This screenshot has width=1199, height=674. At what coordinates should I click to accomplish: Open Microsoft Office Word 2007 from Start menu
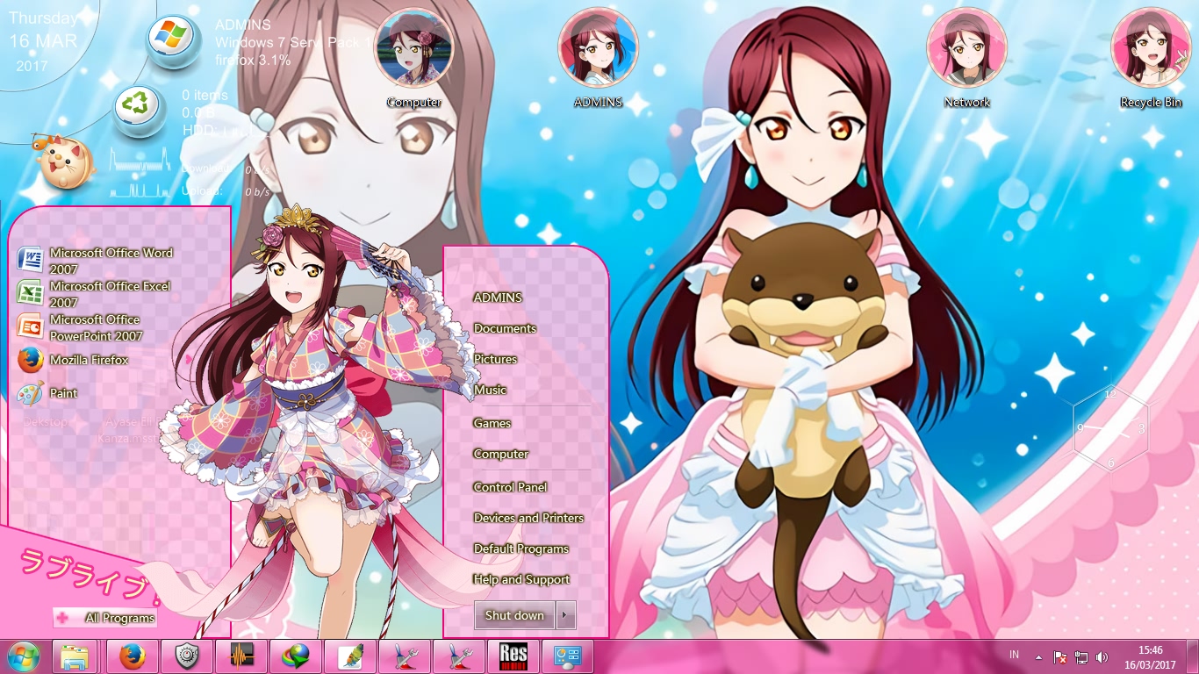(95, 261)
